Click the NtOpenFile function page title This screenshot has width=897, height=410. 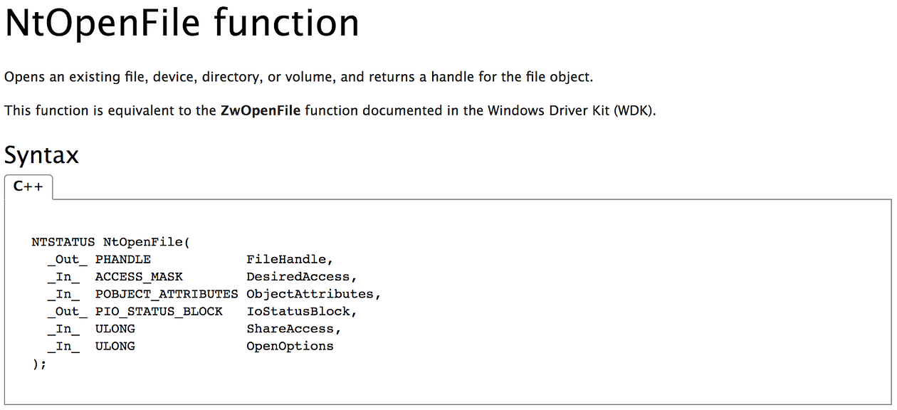pos(182,24)
